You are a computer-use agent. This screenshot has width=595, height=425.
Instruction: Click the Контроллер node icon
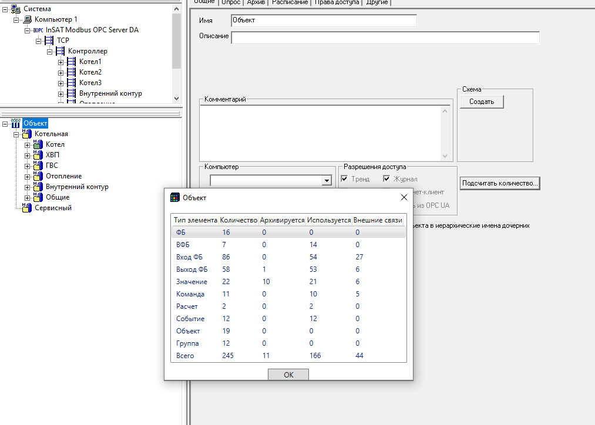60,51
